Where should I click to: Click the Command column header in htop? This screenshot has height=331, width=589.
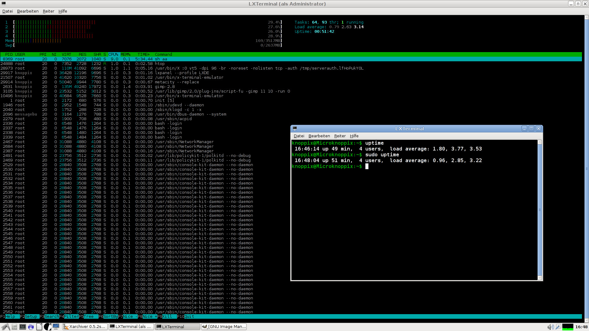pyautogui.click(x=163, y=54)
